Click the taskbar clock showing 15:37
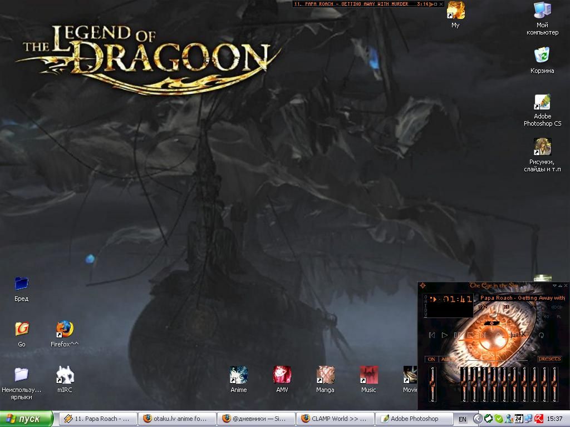Viewport: 570px width, 427px height. tap(554, 419)
